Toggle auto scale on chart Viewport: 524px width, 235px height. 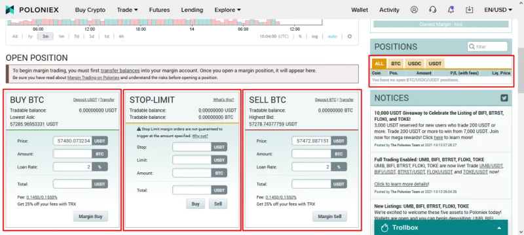coord(332,37)
